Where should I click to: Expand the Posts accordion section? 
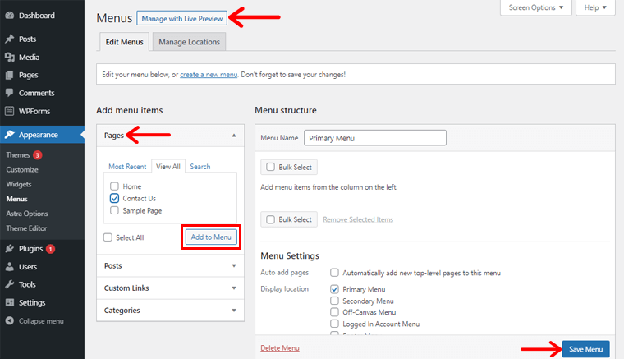pyautogui.click(x=170, y=265)
